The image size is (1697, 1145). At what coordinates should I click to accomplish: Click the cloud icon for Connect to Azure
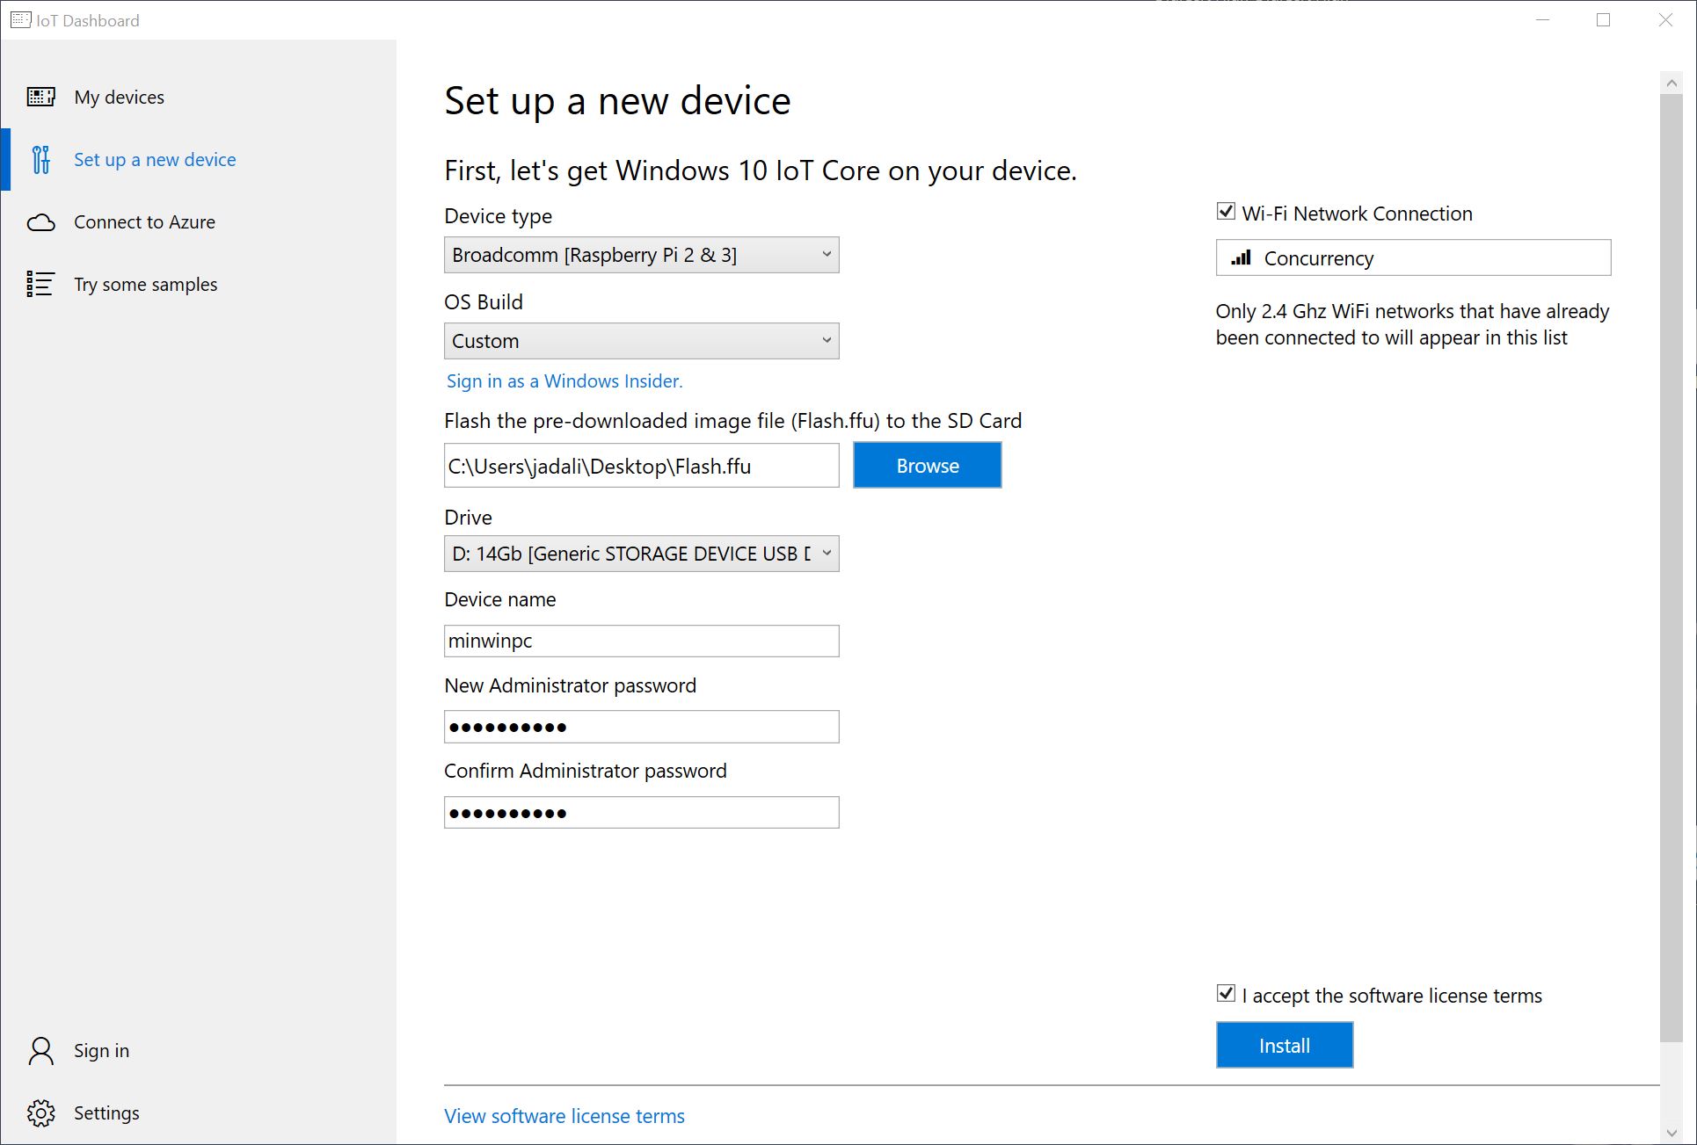tap(40, 222)
